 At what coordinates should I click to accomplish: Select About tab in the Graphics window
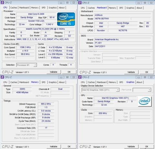coord(139,82)
